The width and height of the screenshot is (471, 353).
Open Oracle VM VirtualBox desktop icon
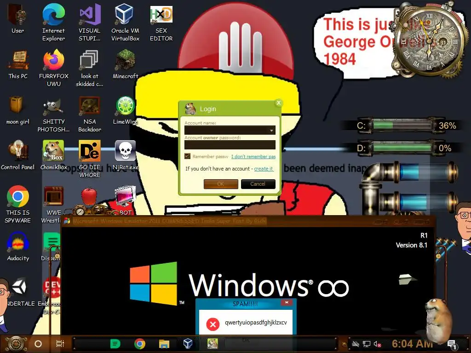tap(125, 22)
